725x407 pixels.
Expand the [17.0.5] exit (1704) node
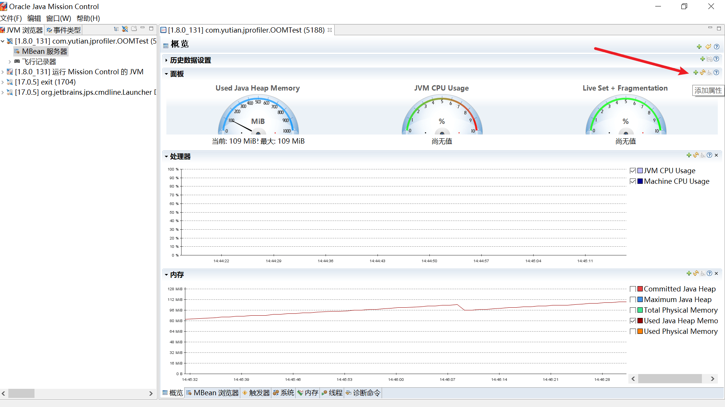[x=3, y=82]
